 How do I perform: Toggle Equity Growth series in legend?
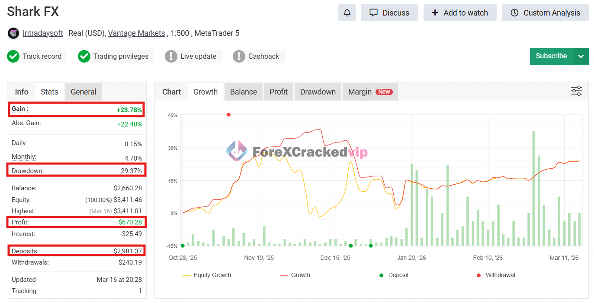(x=207, y=275)
